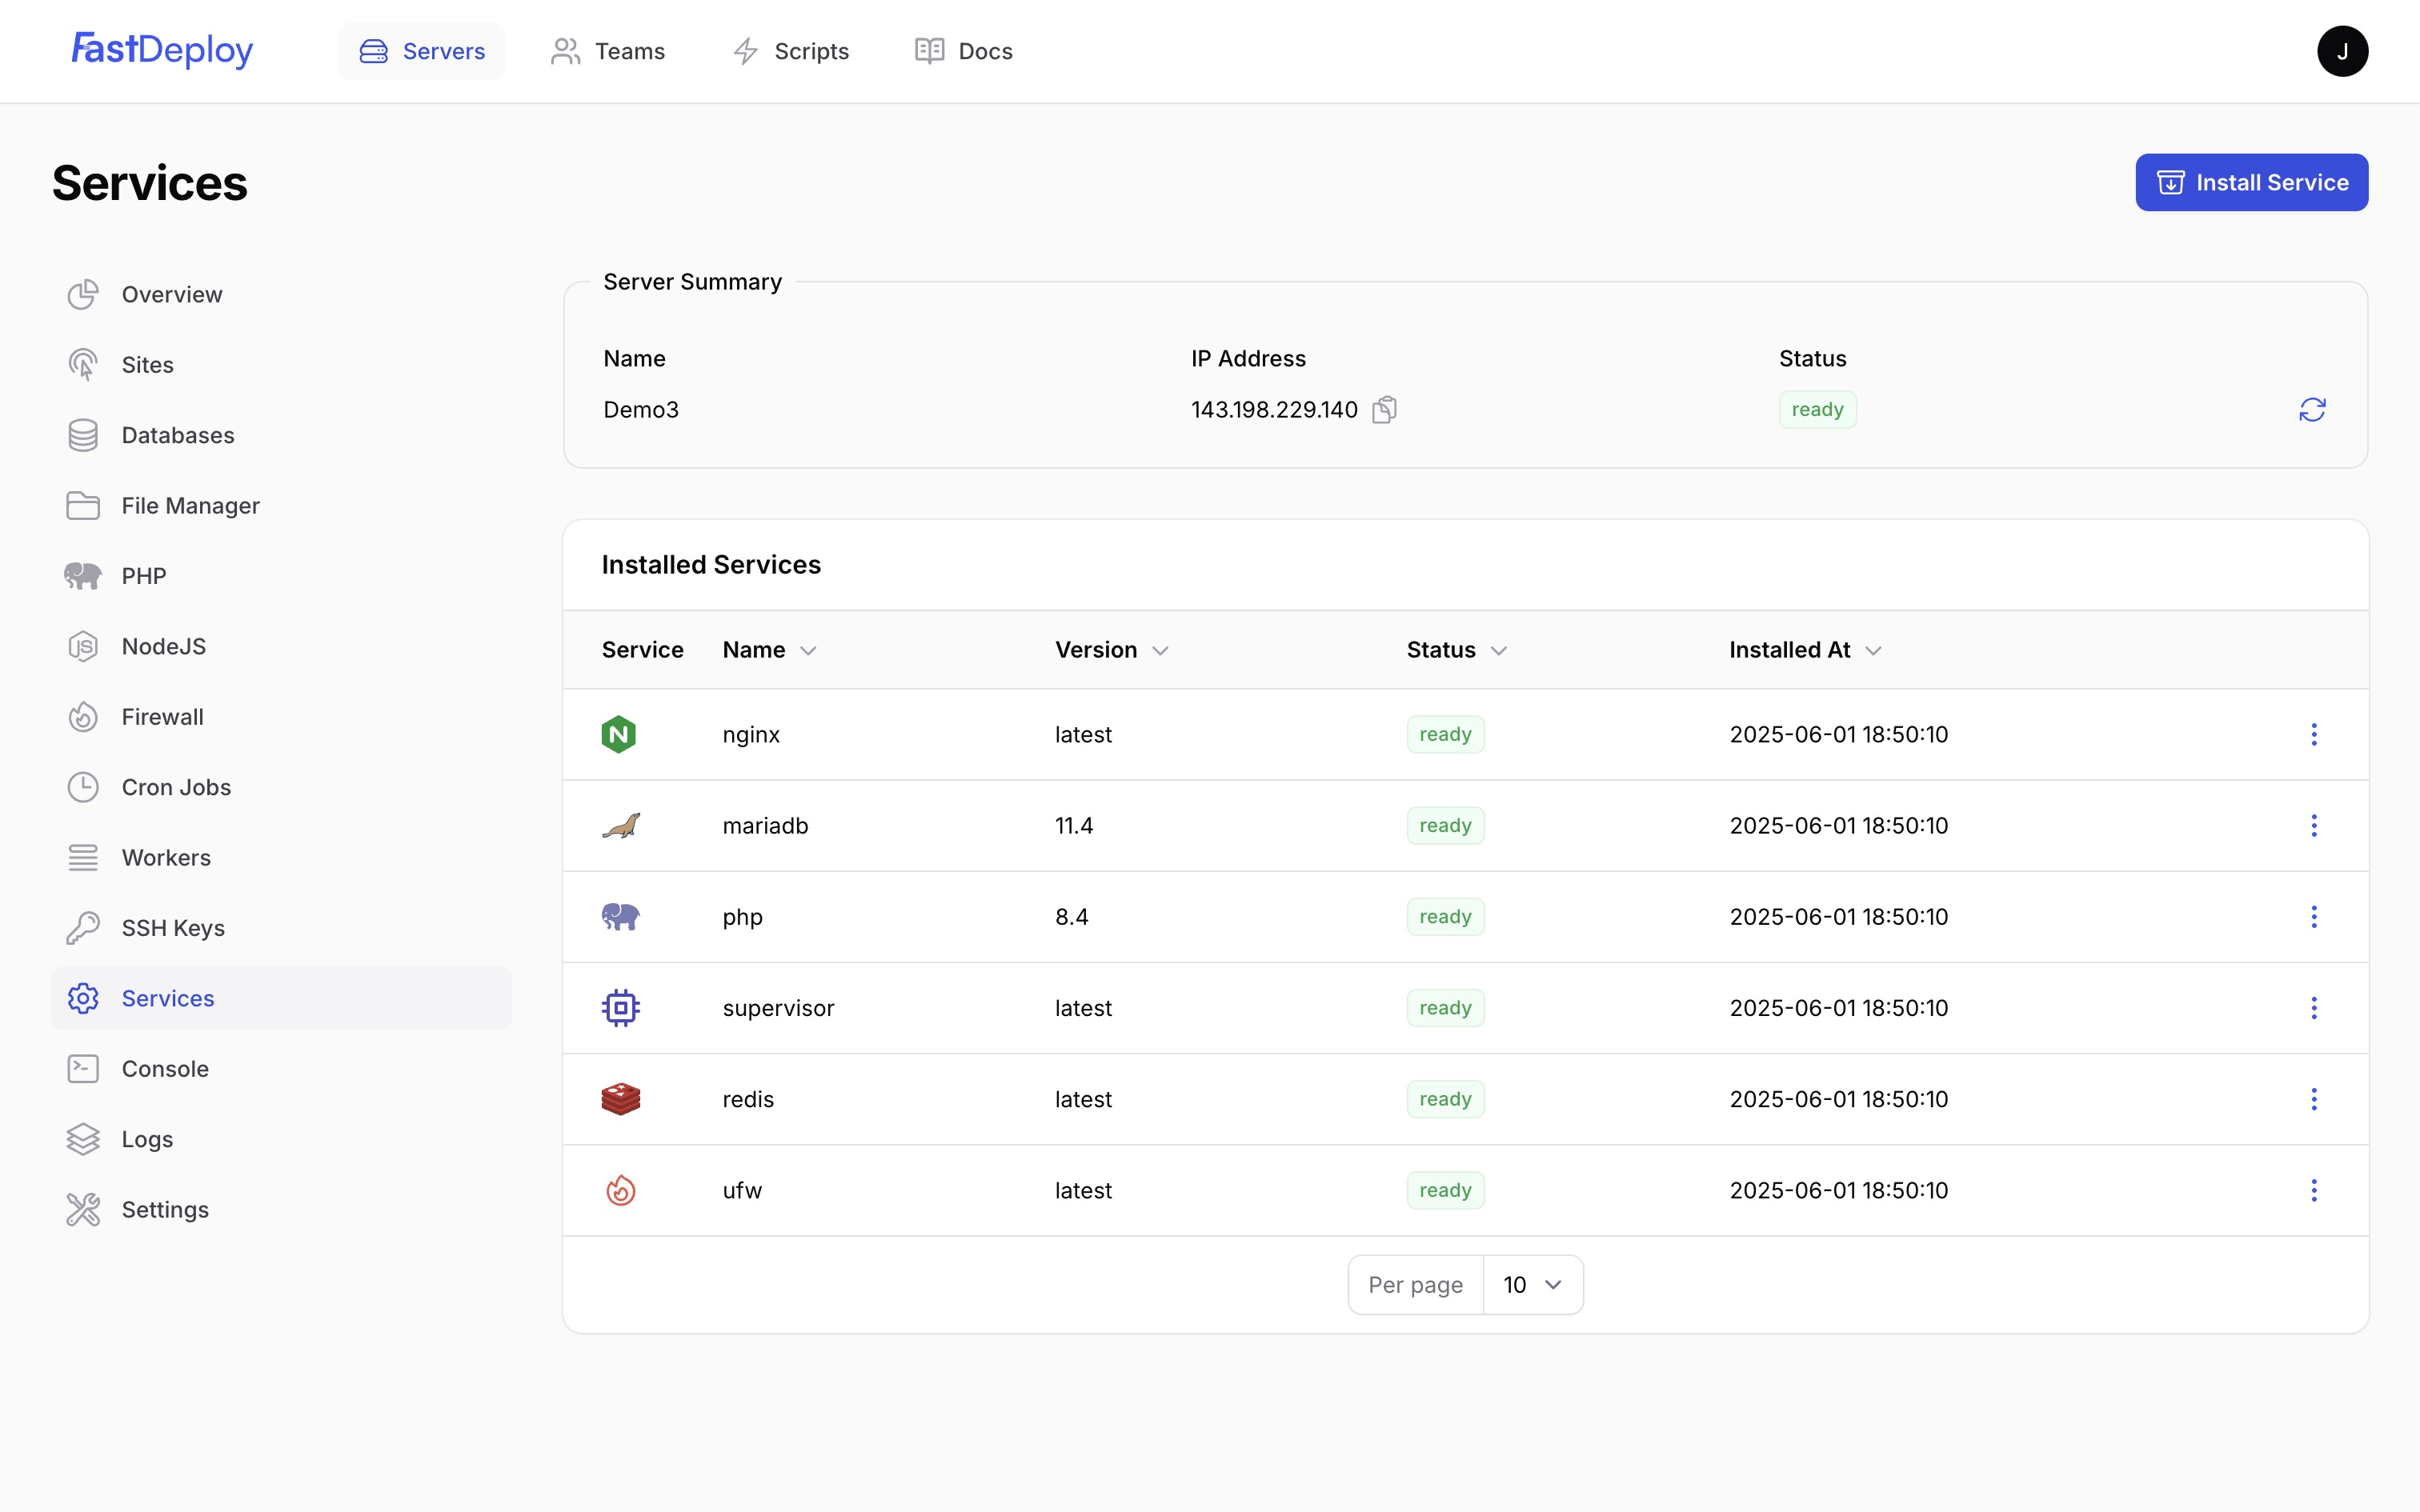Click the IP address 143.198.229.140
This screenshot has width=2420, height=1512.
(x=1274, y=410)
